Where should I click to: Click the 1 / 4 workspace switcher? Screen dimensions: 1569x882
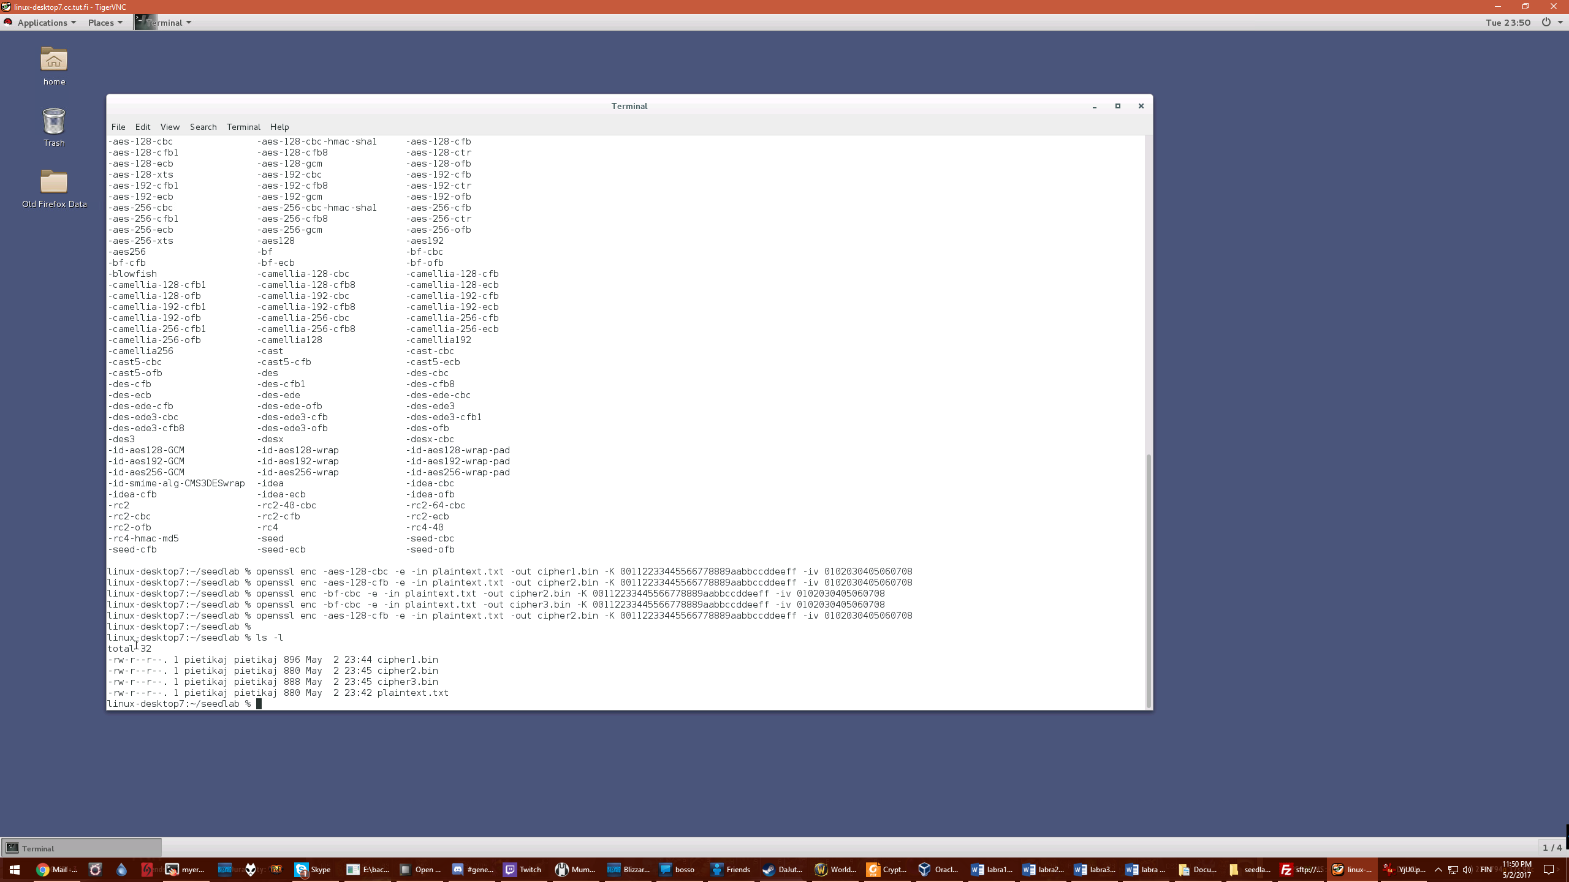pyautogui.click(x=1552, y=848)
